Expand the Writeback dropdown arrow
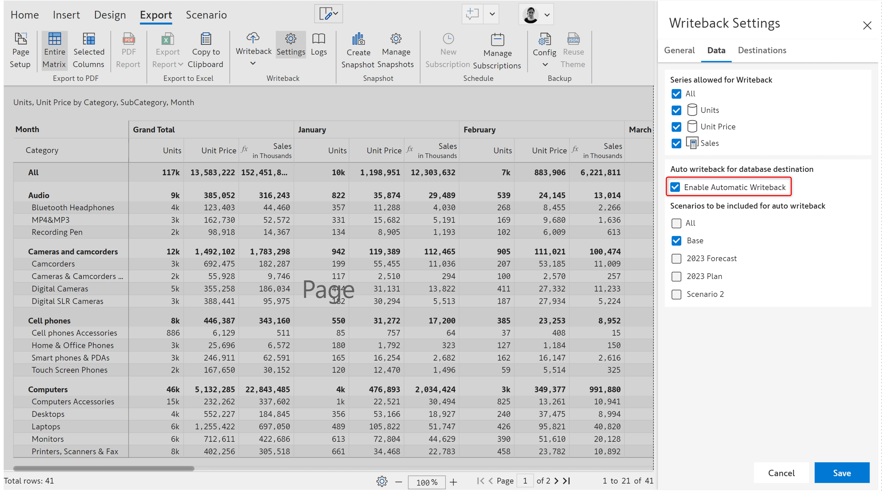This screenshot has height=493, width=882. point(253,63)
